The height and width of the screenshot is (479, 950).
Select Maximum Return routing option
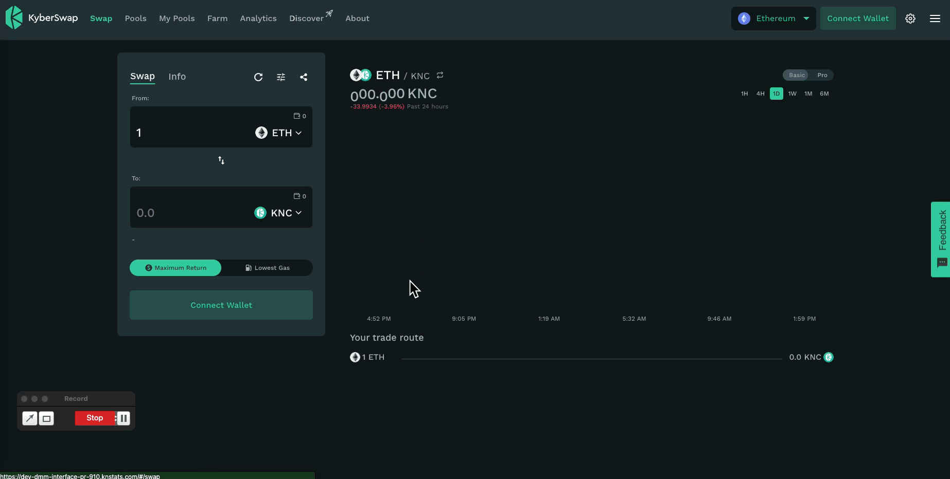[x=175, y=268]
